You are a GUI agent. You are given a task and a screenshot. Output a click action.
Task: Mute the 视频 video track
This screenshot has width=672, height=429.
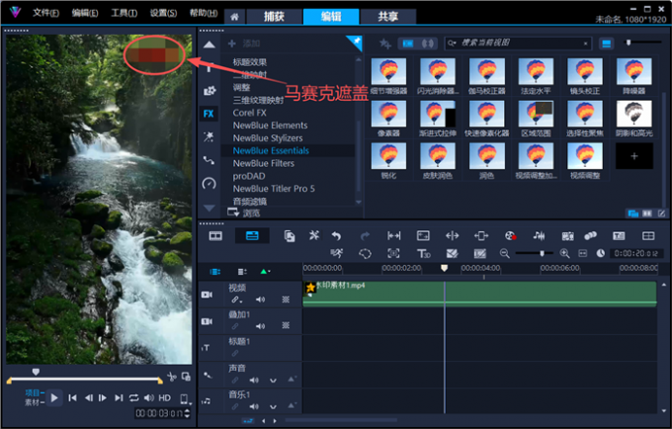click(260, 300)
